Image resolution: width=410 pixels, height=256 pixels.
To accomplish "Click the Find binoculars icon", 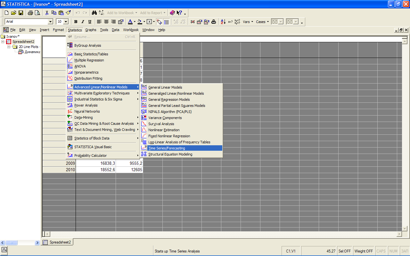I will (x=94, y=13).
